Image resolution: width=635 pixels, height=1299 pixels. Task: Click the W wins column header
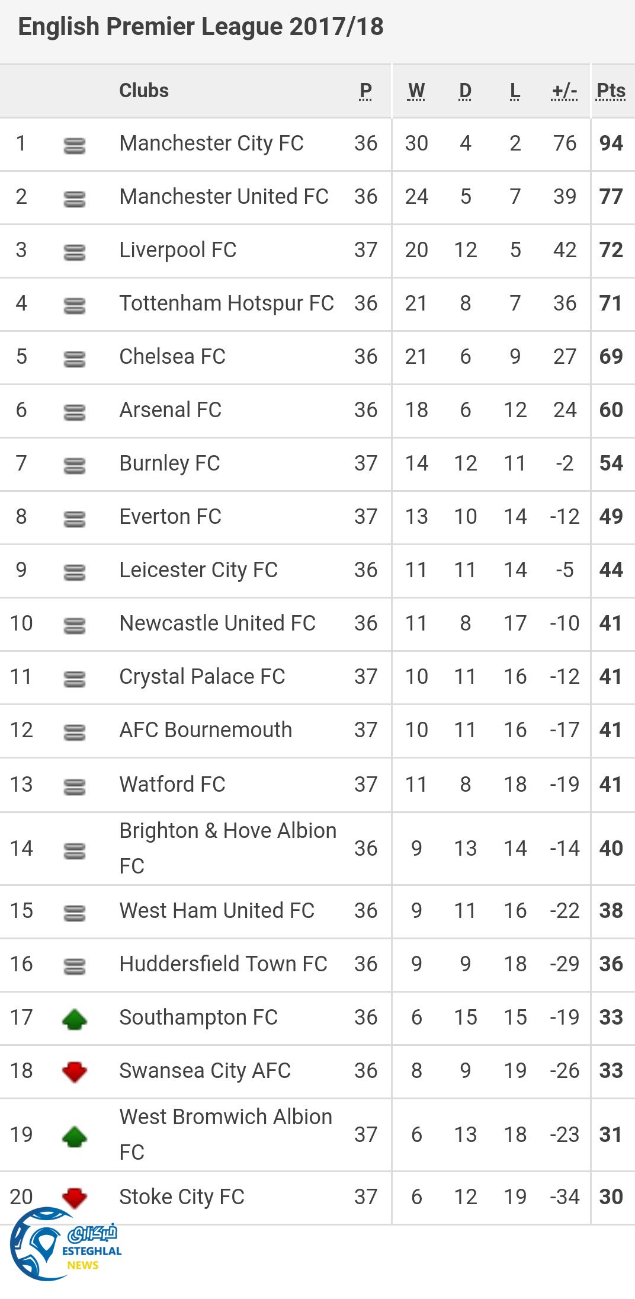(416, 91)
